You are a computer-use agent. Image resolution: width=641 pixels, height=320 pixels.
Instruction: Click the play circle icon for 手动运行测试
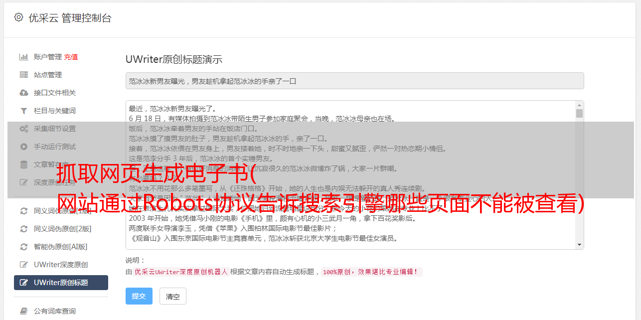point(23,147)
